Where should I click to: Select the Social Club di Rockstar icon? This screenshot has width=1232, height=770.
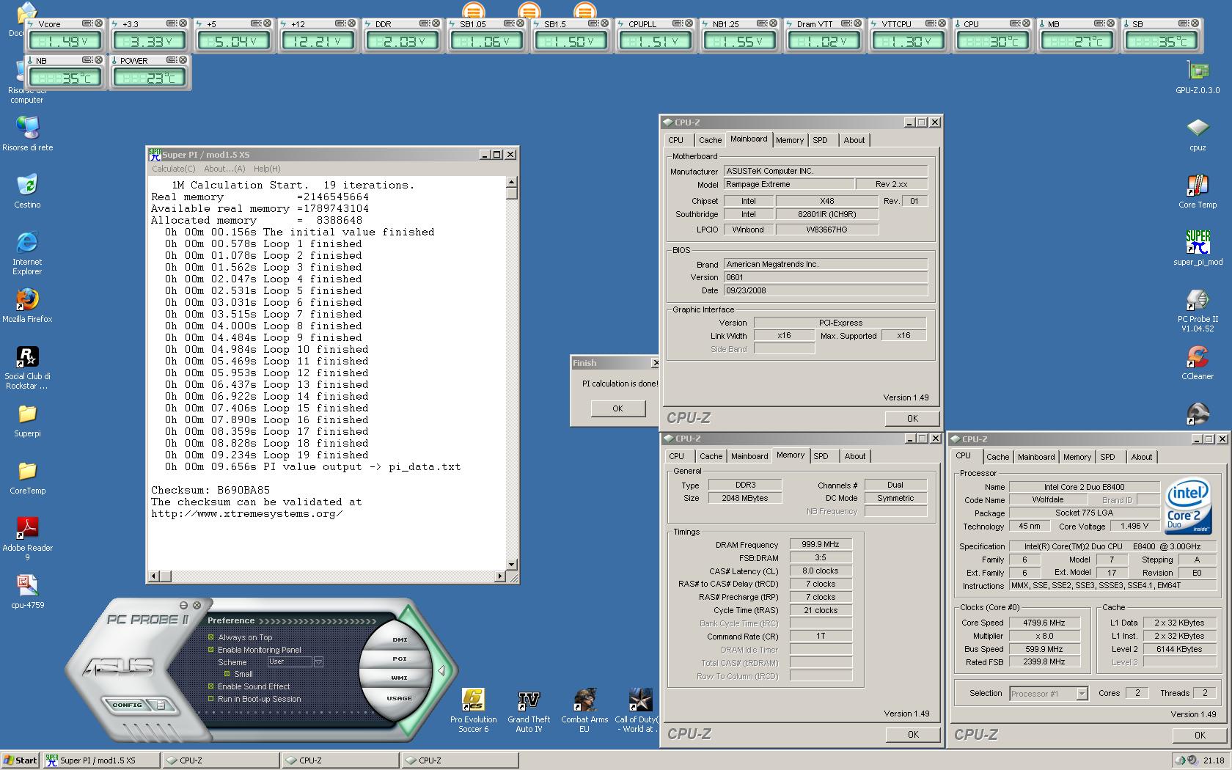click(27, 367)
